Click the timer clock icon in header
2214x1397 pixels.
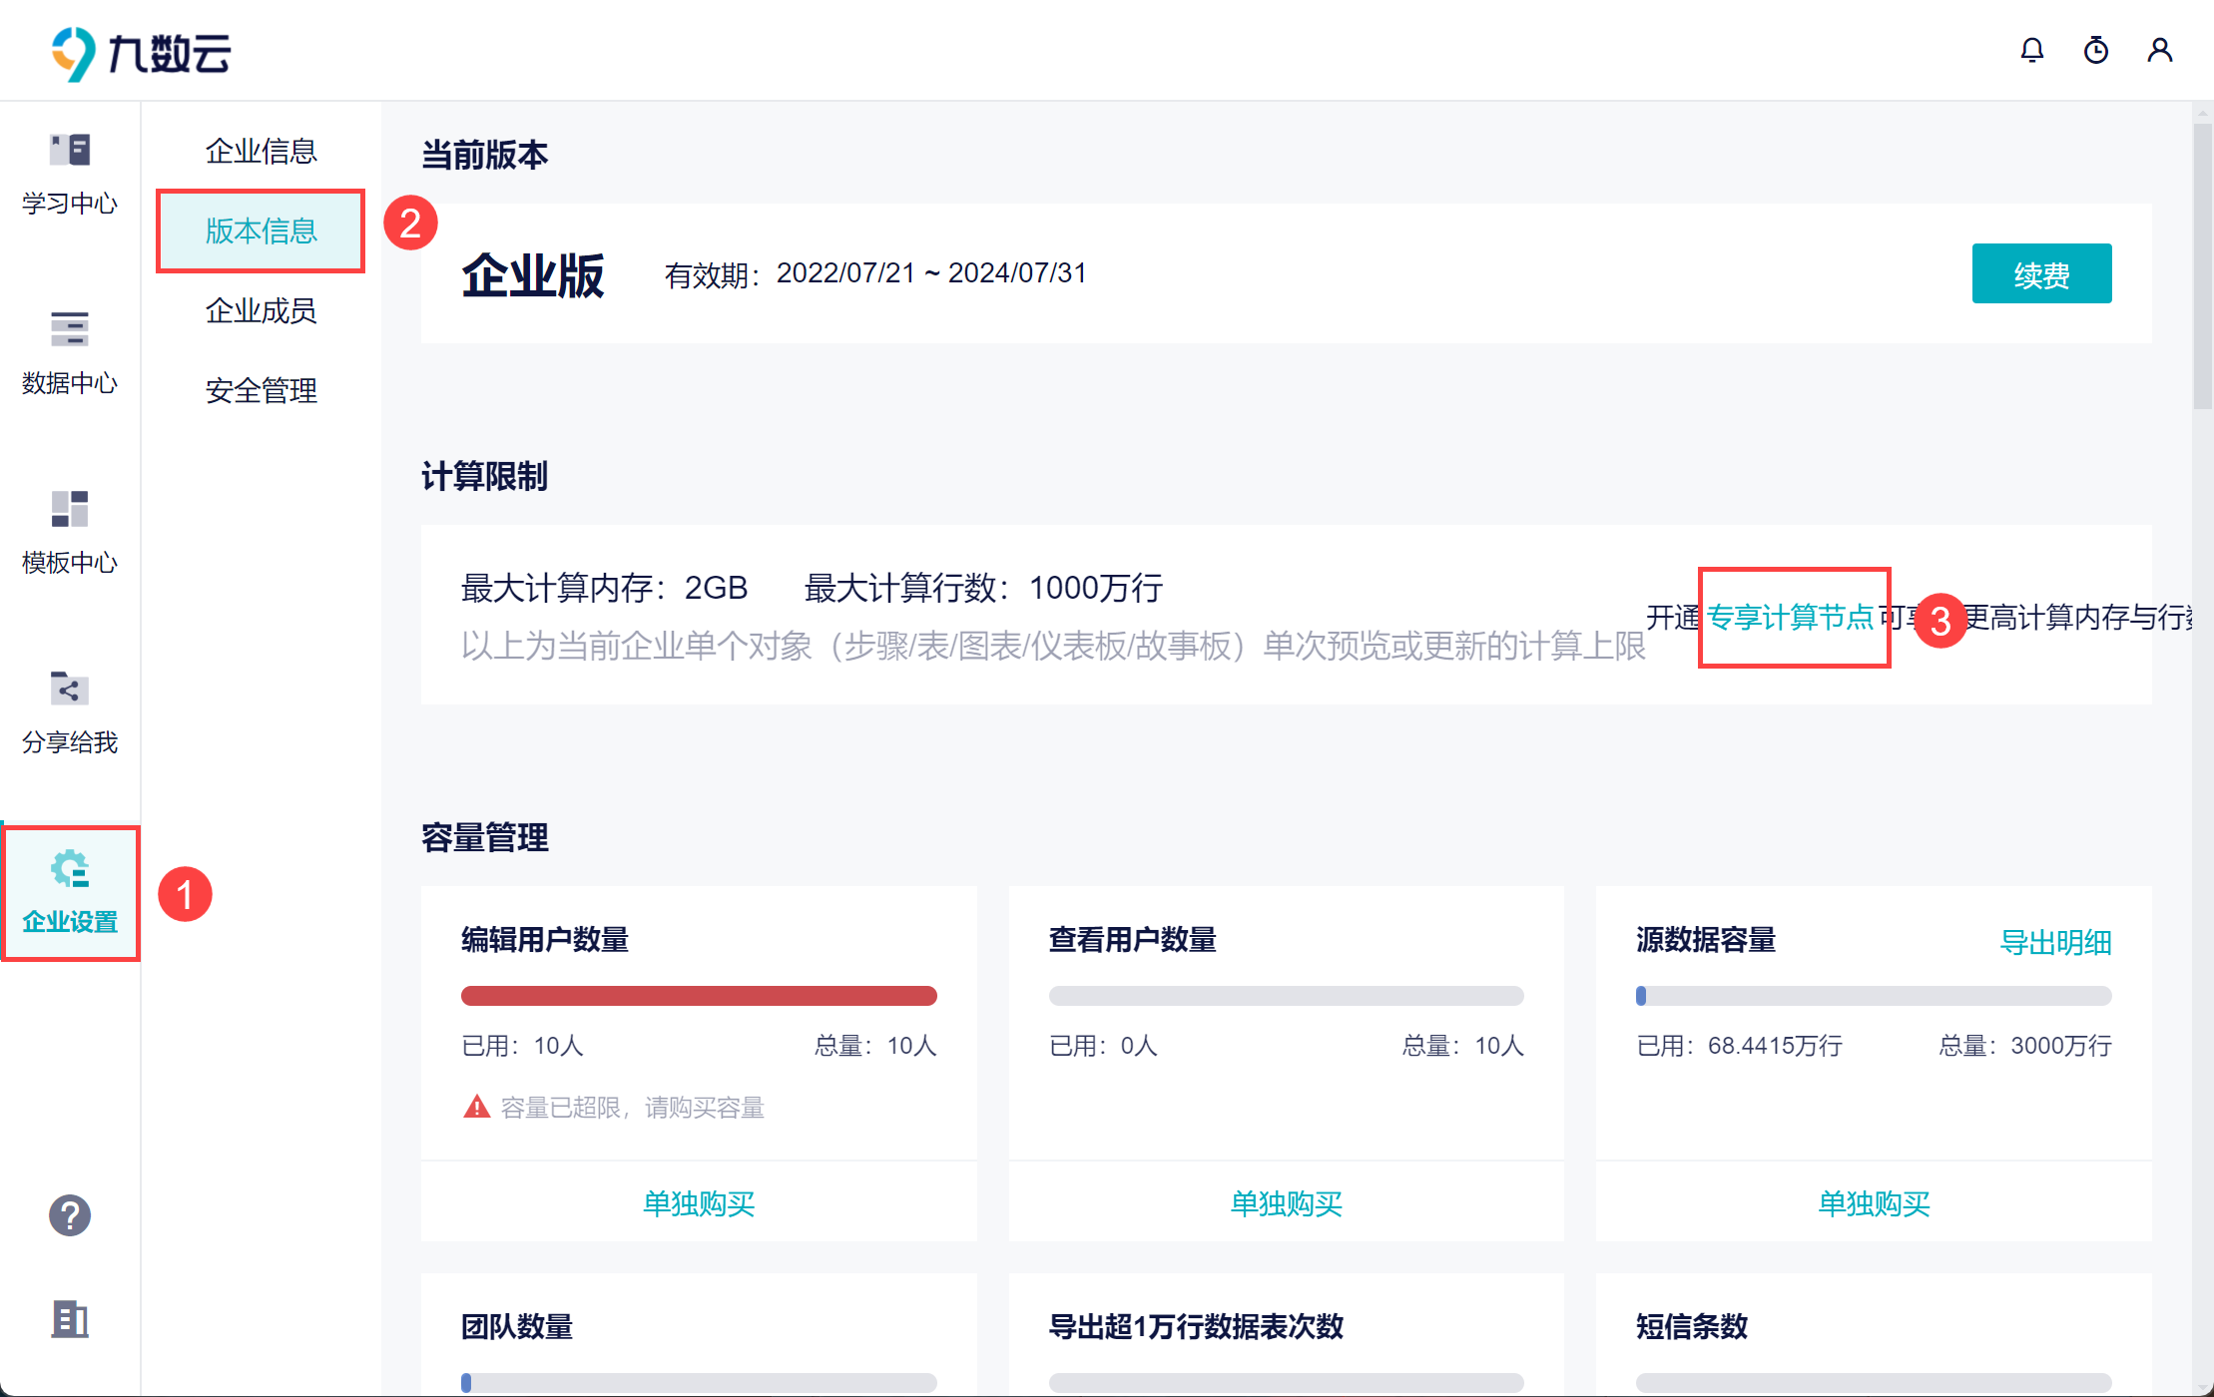click(x=2095, y=50)
